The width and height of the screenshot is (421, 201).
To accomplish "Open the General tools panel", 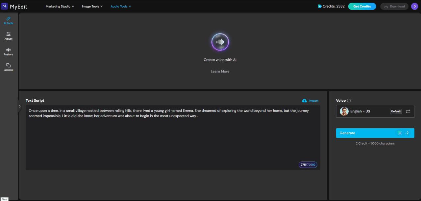I will coord(8,67).
